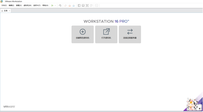Click the VMware Workstation title bar icon
Image resolution: width=203 pixels, height=112 pixels.
(2, 2)
